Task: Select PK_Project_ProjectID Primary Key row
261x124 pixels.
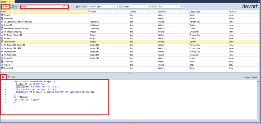Action: (130, 35)
